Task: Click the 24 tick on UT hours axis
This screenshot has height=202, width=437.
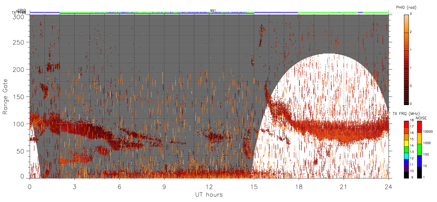Action: pos(388,187)
